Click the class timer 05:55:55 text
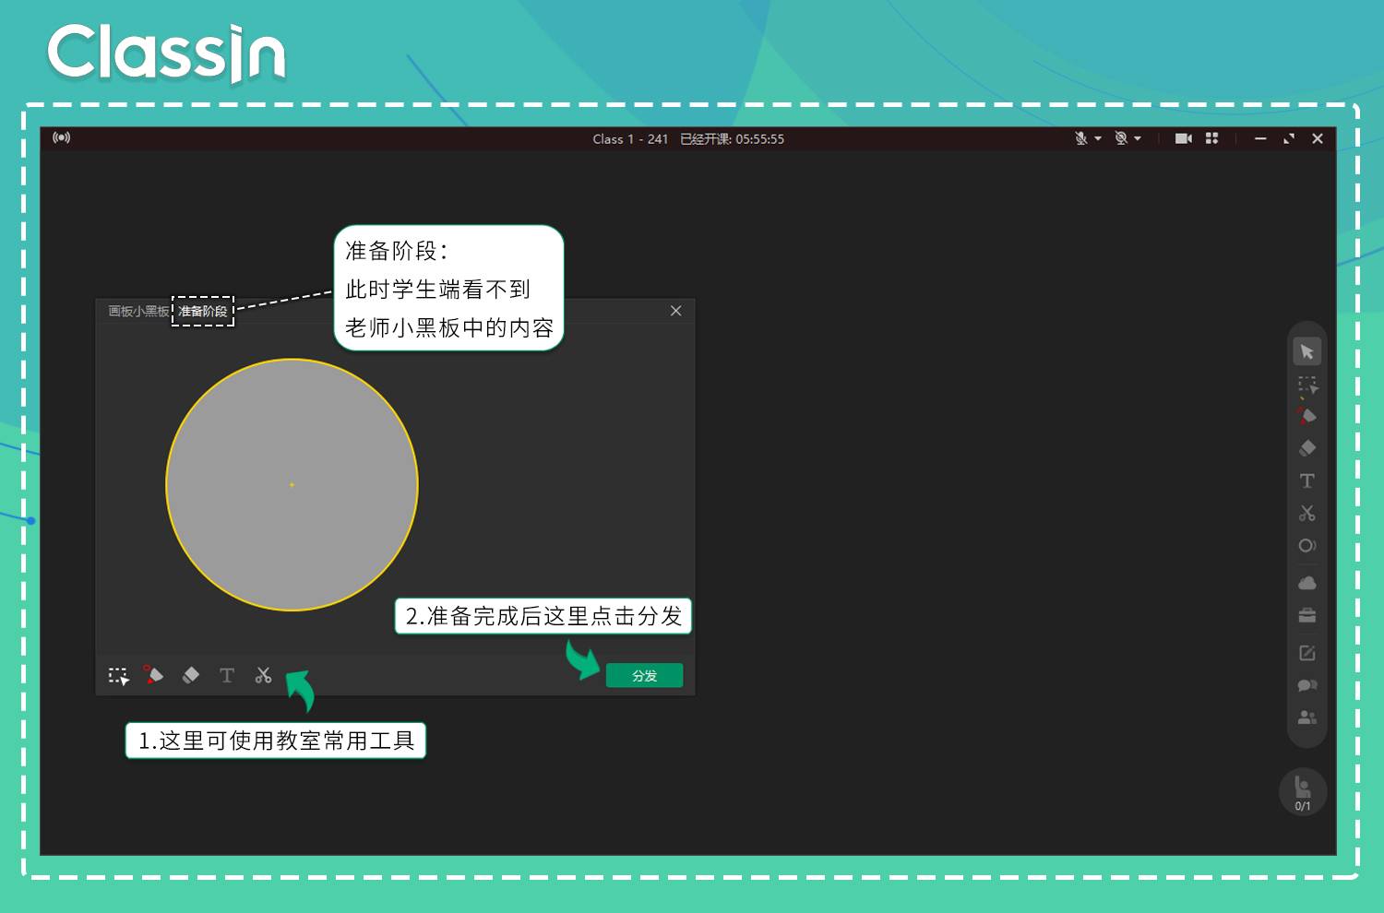Viewport: 1384px width, 913px height. tap(759, 138)
